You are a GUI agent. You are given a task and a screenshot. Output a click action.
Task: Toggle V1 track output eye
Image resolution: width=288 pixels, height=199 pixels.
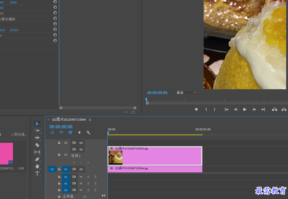click(x=81, y=169)
